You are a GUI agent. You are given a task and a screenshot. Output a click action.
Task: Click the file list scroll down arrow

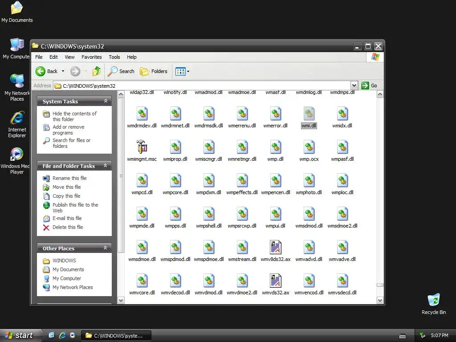click(x=380, y=301)
